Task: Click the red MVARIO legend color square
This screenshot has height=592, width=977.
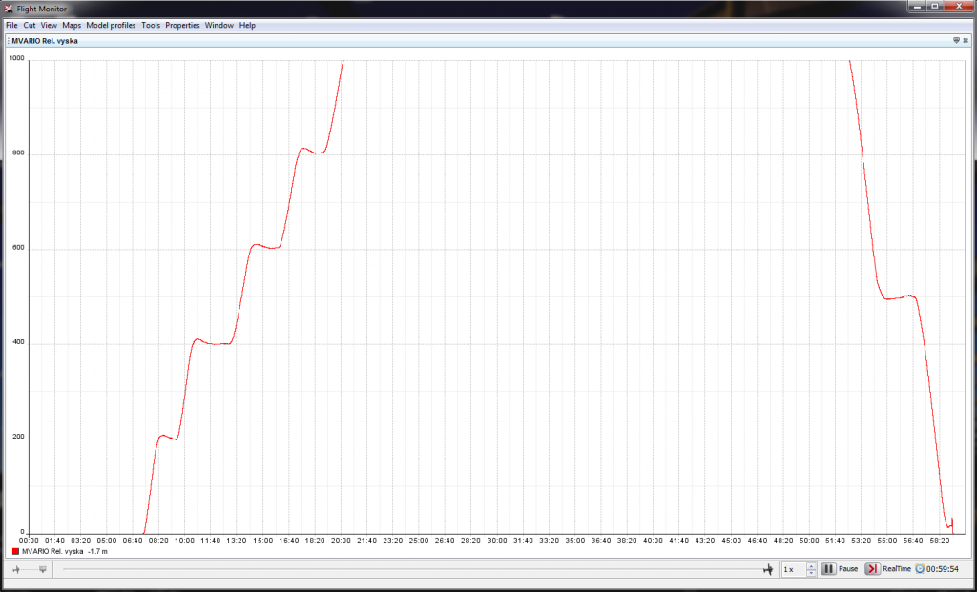Action: pyautogui.click(x=15, y=552)
